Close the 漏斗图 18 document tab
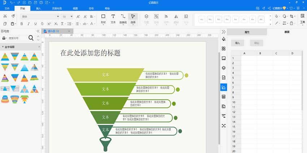The height and width of the screenshot is (153, 307). pyautogui.click(x=69, y=31)
